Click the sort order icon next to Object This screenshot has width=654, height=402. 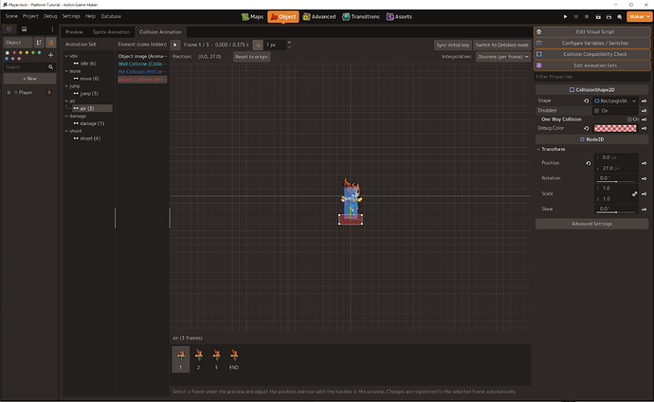[39, 43]
